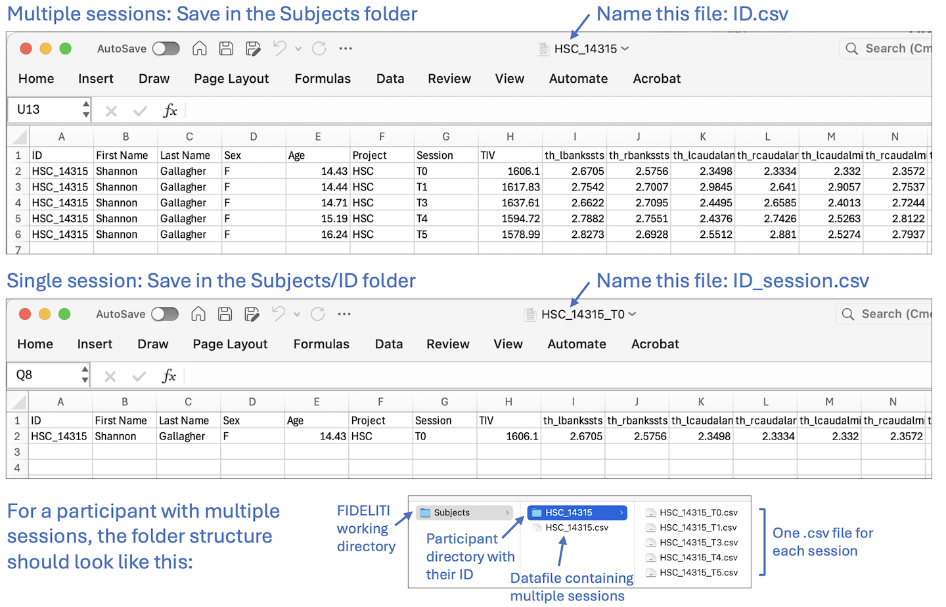Click the name box stepper arrows beside Q8
946x607 pixels.
[85, 375]
